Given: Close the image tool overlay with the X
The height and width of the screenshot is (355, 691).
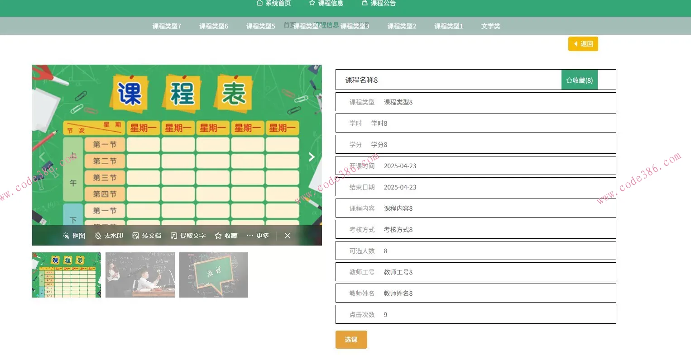Looking at the screenshot, I should [287, 236].
